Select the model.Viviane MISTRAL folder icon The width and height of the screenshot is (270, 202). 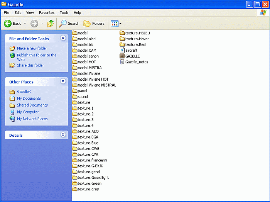74,85
